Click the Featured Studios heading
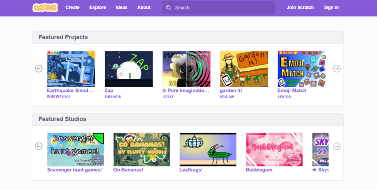 (x=62, y=119)
